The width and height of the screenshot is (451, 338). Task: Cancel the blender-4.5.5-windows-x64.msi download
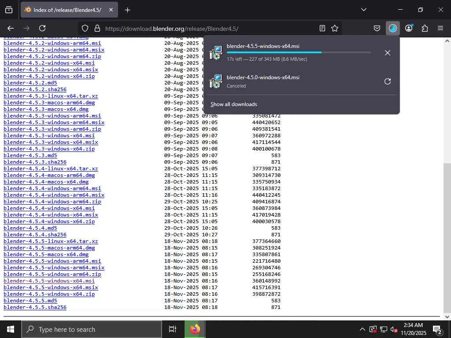388,53
